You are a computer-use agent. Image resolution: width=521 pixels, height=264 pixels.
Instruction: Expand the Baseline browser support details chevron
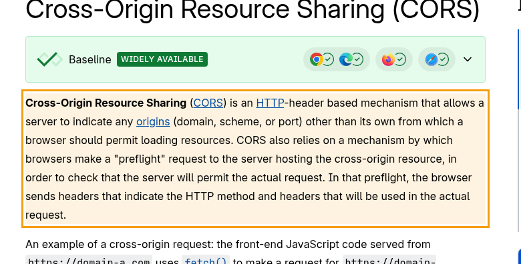tap(468, 59)
